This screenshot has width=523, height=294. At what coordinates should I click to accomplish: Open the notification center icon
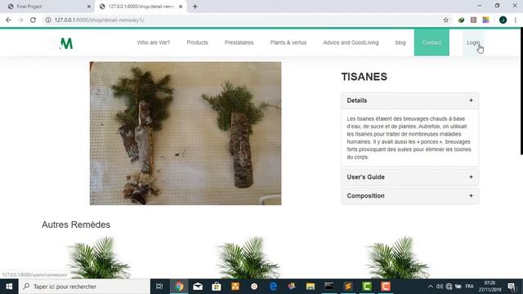pos(512,287)
